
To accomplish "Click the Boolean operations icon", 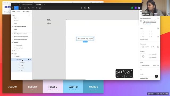I will tap(89, 8).
